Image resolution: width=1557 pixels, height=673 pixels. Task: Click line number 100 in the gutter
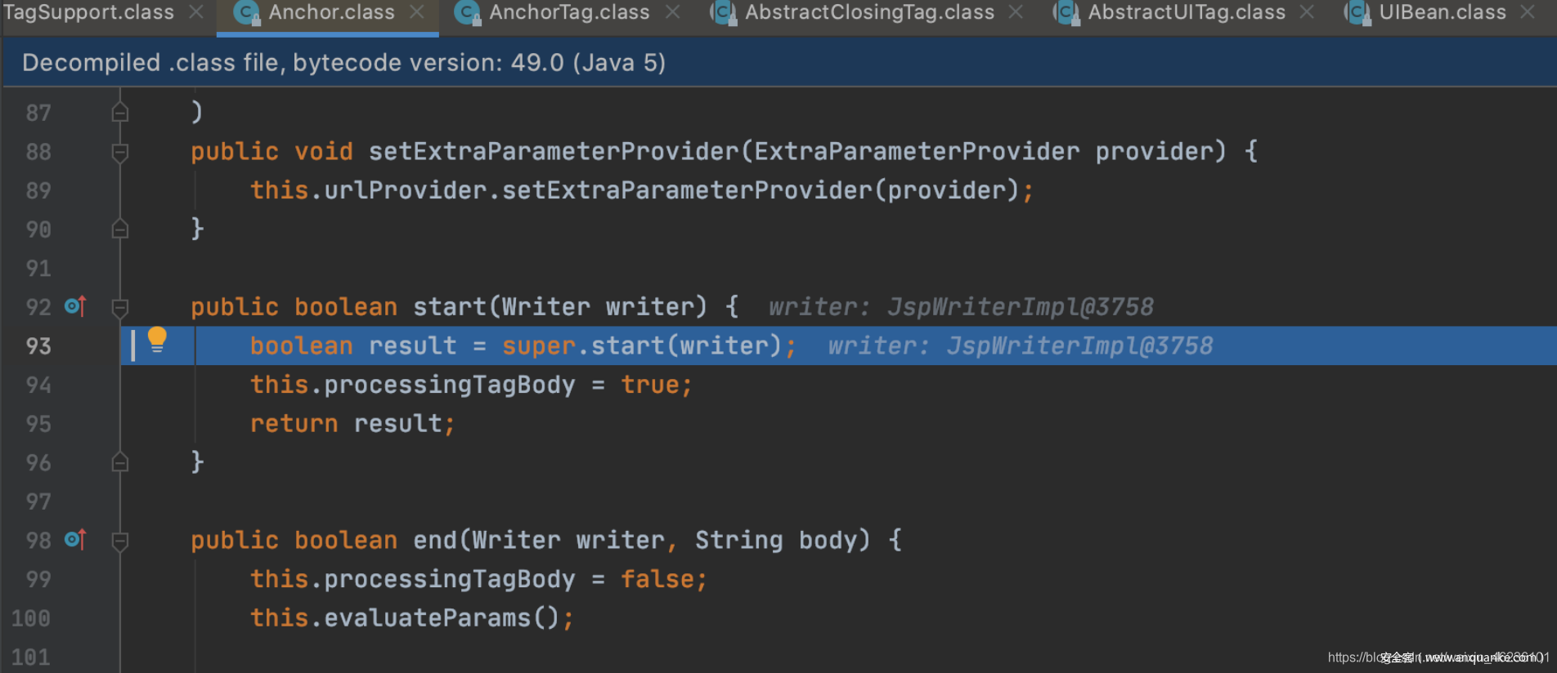[x=31, y=618]
